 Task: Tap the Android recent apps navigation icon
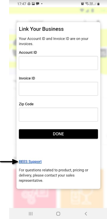31,213
